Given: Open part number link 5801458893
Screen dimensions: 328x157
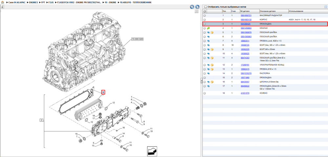Looking at the screenshot, I should pos(246,28).
